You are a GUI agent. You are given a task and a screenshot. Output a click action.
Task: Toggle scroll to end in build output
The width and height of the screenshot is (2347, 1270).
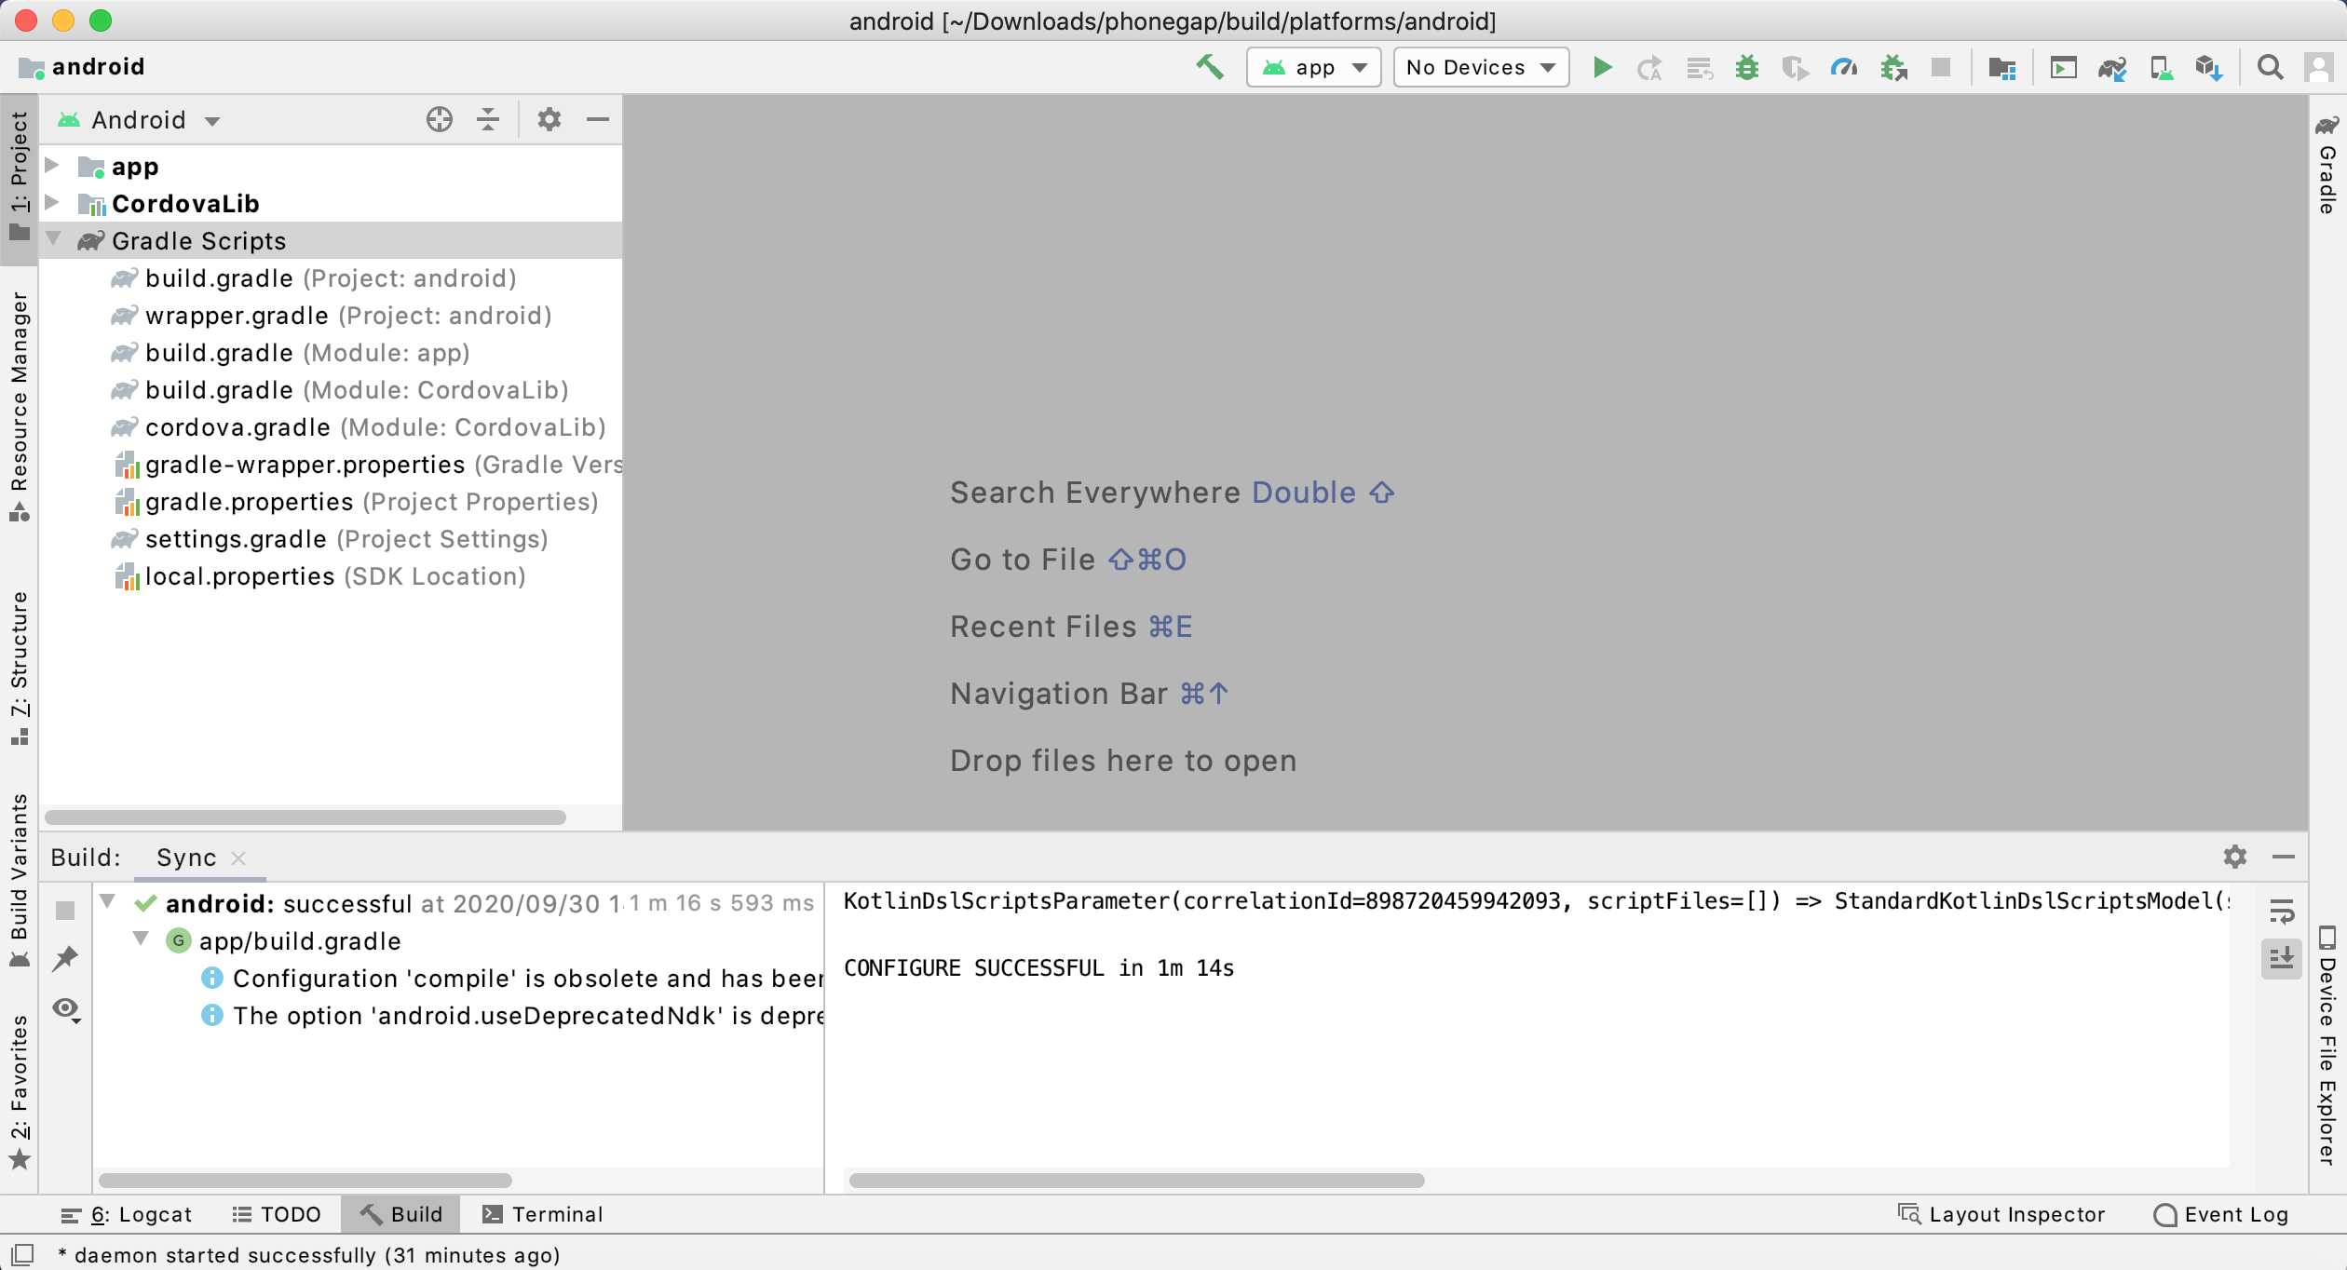[2282, 957]
